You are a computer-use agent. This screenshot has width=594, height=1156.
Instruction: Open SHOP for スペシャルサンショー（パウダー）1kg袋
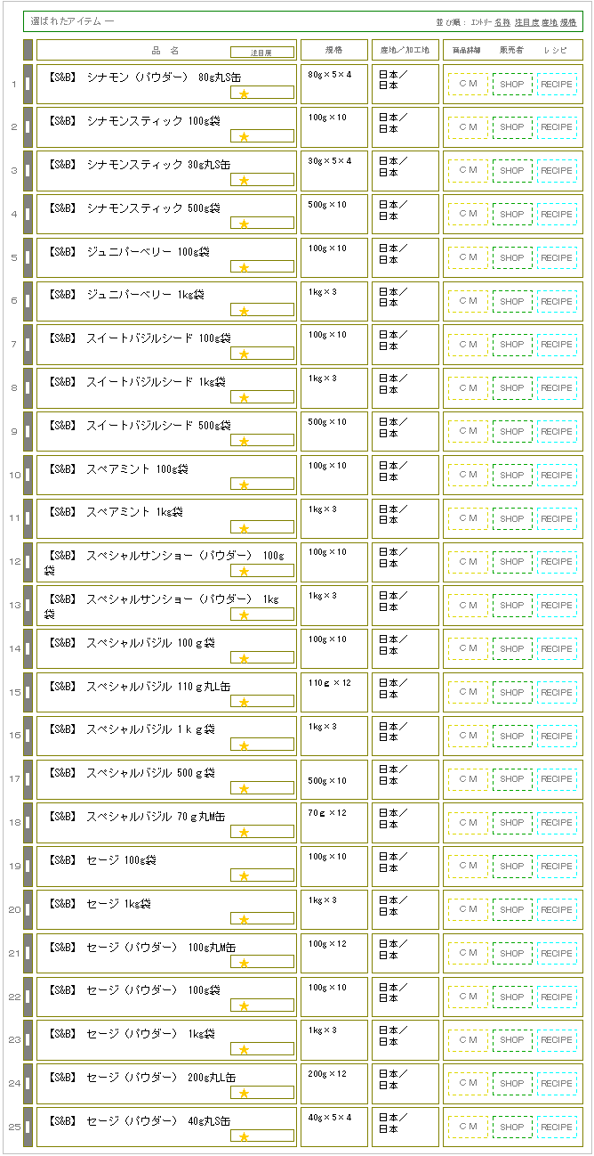point(512,606)
